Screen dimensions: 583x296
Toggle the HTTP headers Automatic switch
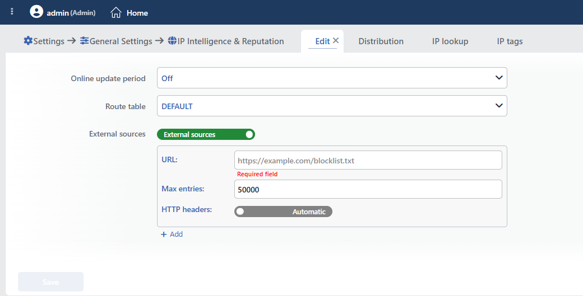point(283,212)
